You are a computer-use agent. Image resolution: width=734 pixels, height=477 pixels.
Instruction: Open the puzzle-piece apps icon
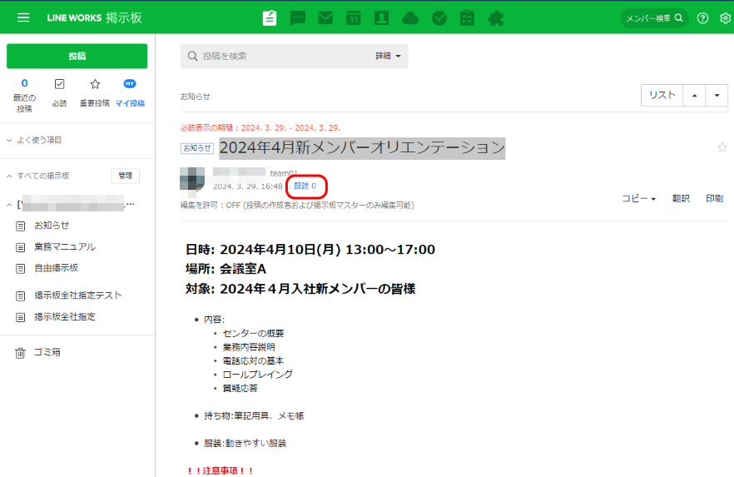tap(495, 17)
